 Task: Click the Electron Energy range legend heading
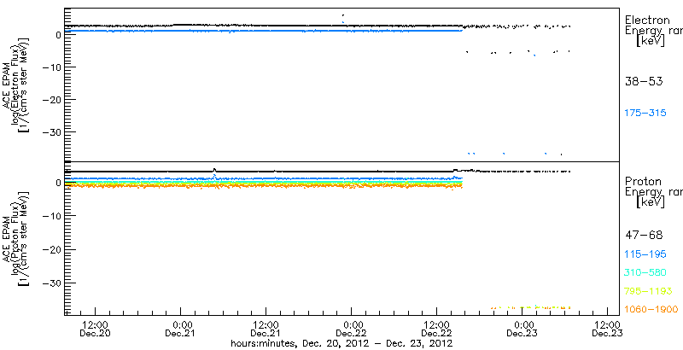pyautogui.click(x=653, y=31)
